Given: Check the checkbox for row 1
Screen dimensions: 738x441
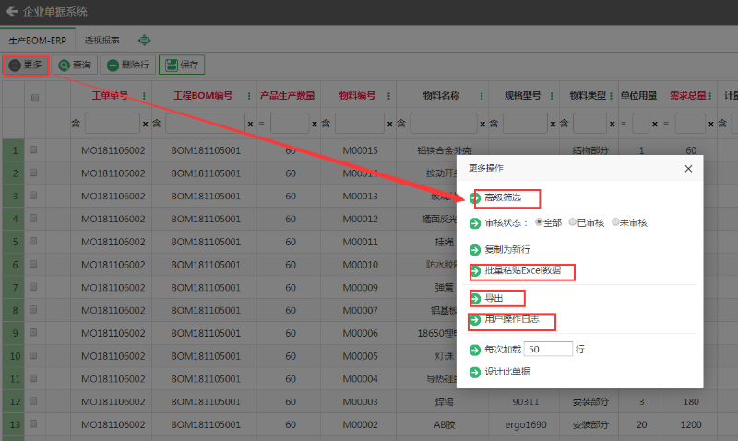Looking at the screenshot, I should point(33,149).
